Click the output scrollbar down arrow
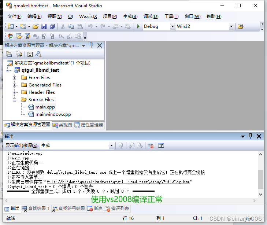 260,194
